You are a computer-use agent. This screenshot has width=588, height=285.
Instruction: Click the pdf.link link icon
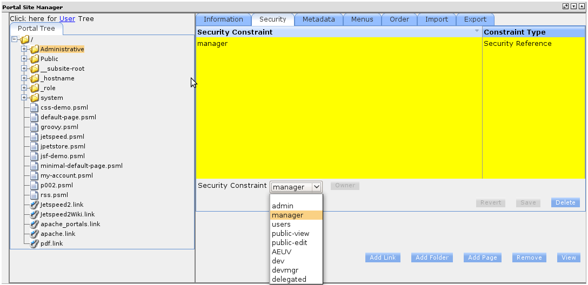pos(35,243)
